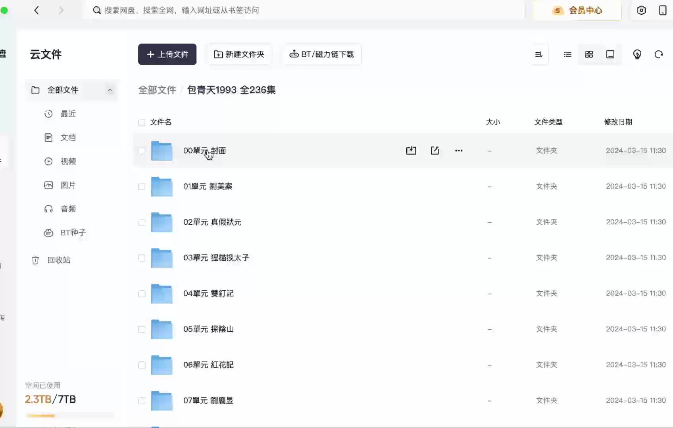
Task: Switch to list view
Action: click(x=567, y=54)
